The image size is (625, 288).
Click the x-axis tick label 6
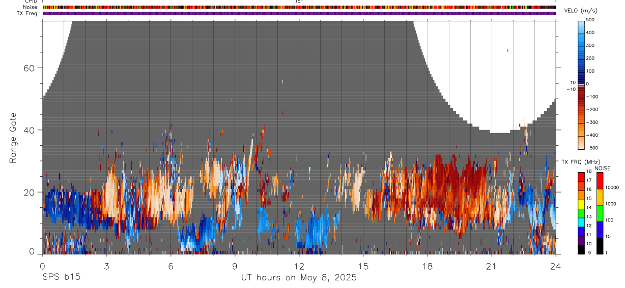(x=171, y=266)
